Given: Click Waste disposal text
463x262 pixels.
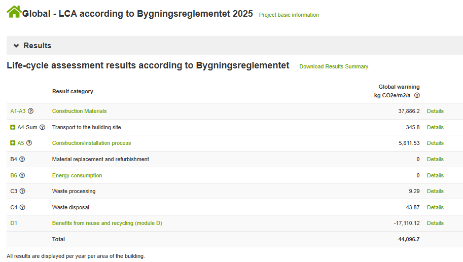Looking at the screenshot, I should click(x=70, y=207).
